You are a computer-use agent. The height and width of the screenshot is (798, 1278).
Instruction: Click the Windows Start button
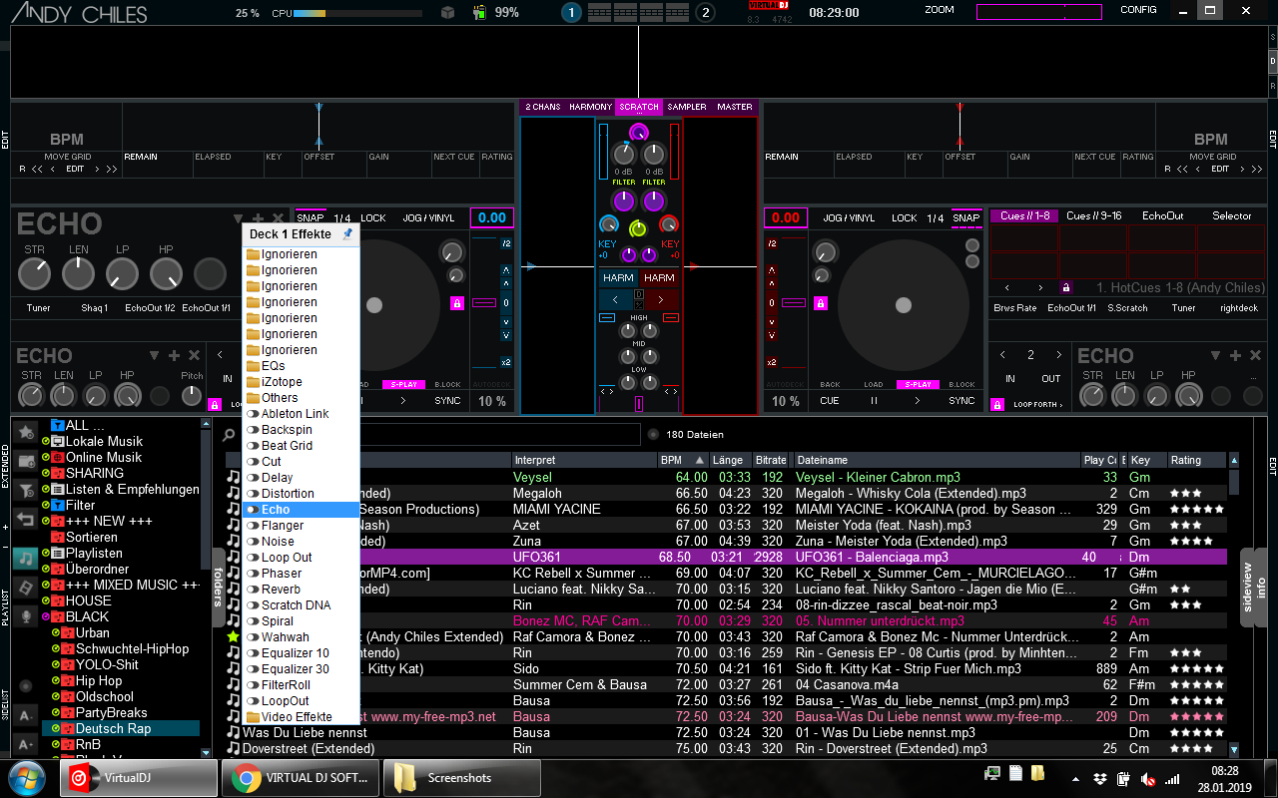click(x=27, y=777)
